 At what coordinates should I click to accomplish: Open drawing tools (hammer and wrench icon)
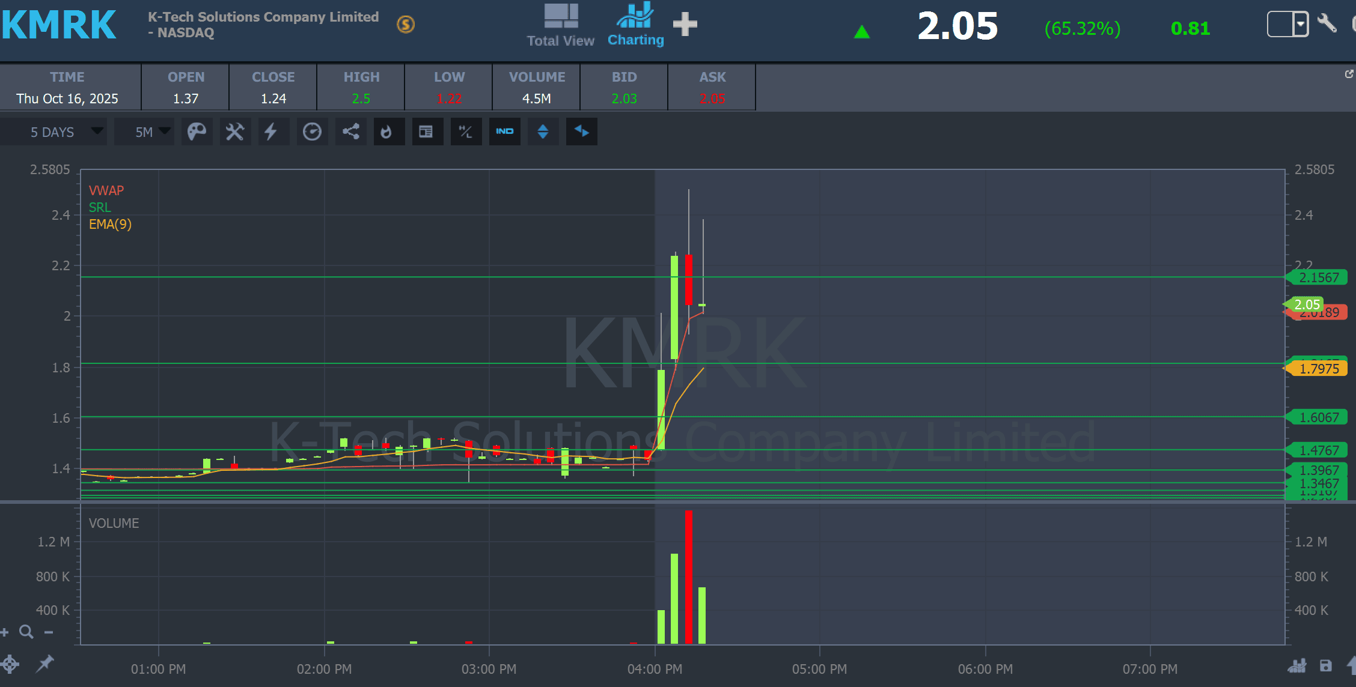pos(234,132)
